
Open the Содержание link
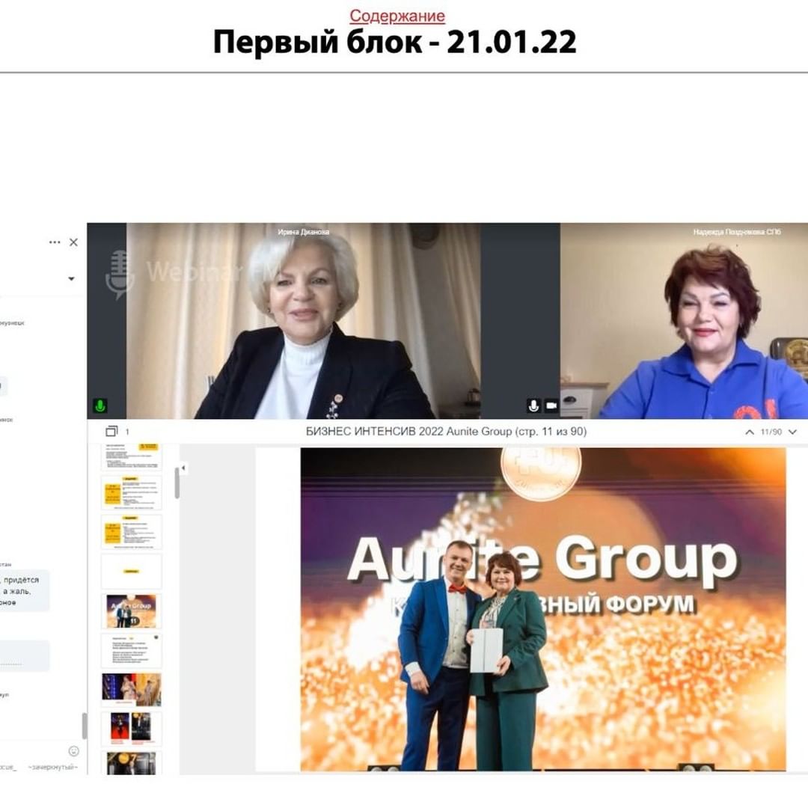point(397,16)
